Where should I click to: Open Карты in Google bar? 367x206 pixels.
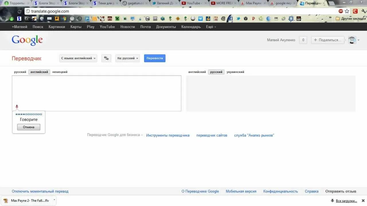[x=76, y=27]
